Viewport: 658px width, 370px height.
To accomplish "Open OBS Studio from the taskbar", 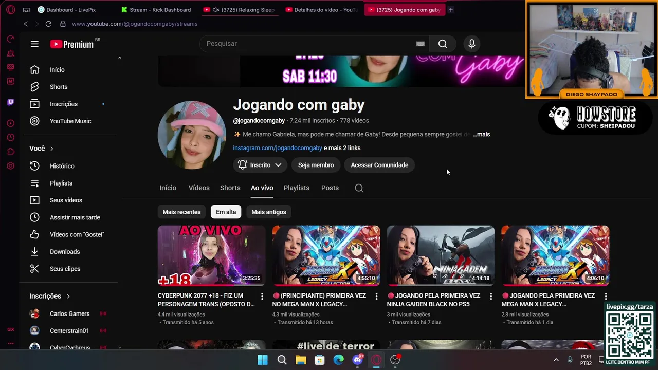I will tap(395, 360).
